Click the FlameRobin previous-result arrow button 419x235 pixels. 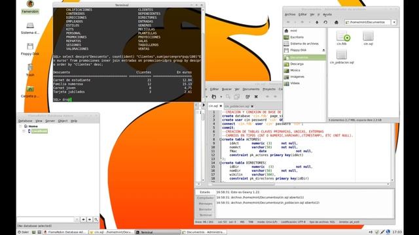click(83, 219)
